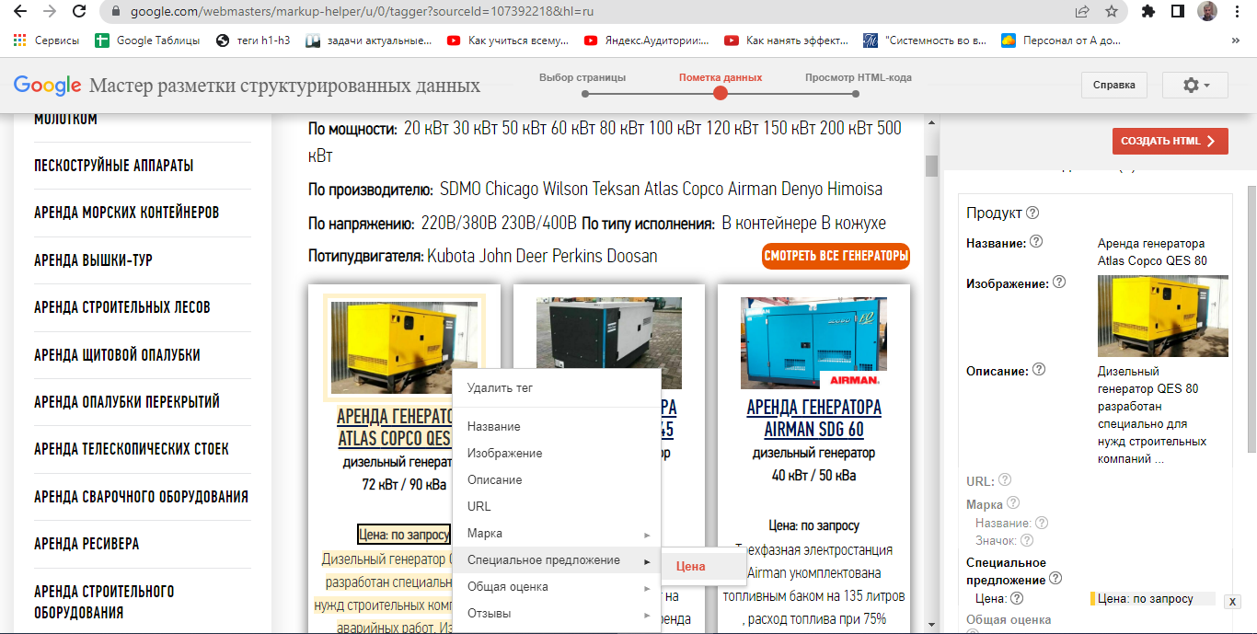Click help icon next to Марка
This screenshot has width=1257, height=634.
[1013, 503]
